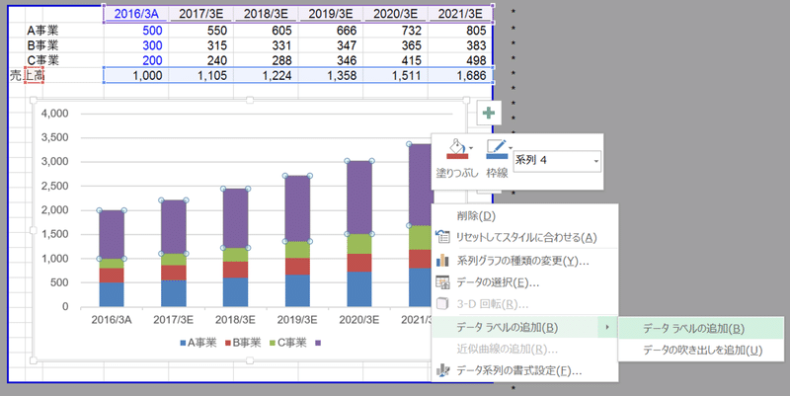Click the format data series icon
Image resolution: width=790 pixels, height=396 pixels.
click(x=442, y=370)
